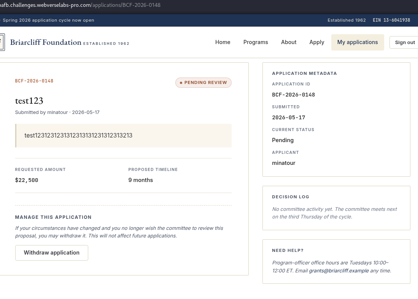Image resolution: width=418 pixels, height=299 pixels.
Task: Click the 'EIN 13-6041938' text
Action: (x=391, y=20)
